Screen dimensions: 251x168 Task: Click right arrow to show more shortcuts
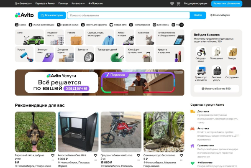pyautogui.click(x=182, y=25)
